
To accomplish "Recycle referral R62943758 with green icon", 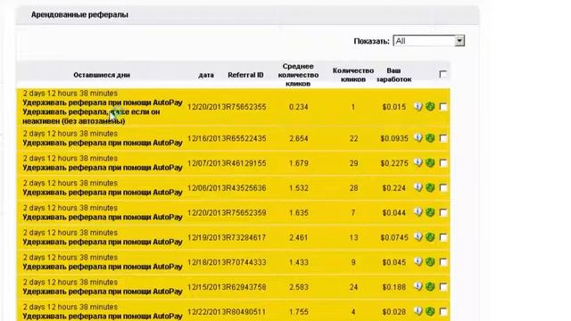I will [x=430, y=286].
